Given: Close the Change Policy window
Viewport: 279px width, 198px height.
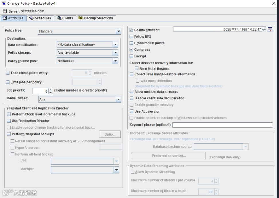Looking at the screenshot, I should coord(274,3).
